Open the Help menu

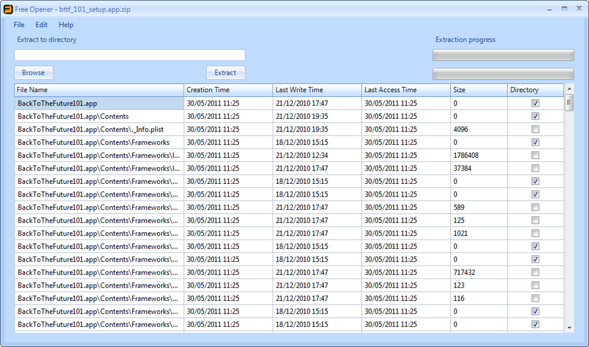(66, 25)
